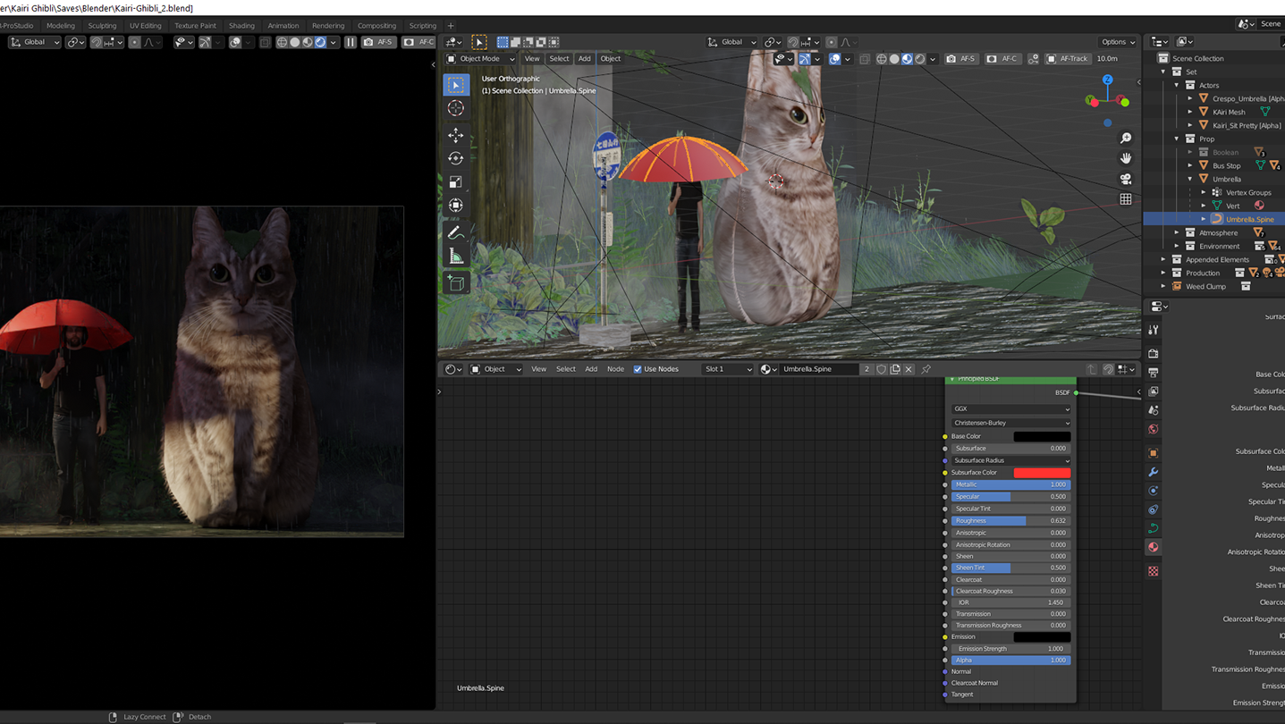Viewport: 1285px width, 724px height.
Task: Select the Rotate tool
Action: (x=456, y=158)
